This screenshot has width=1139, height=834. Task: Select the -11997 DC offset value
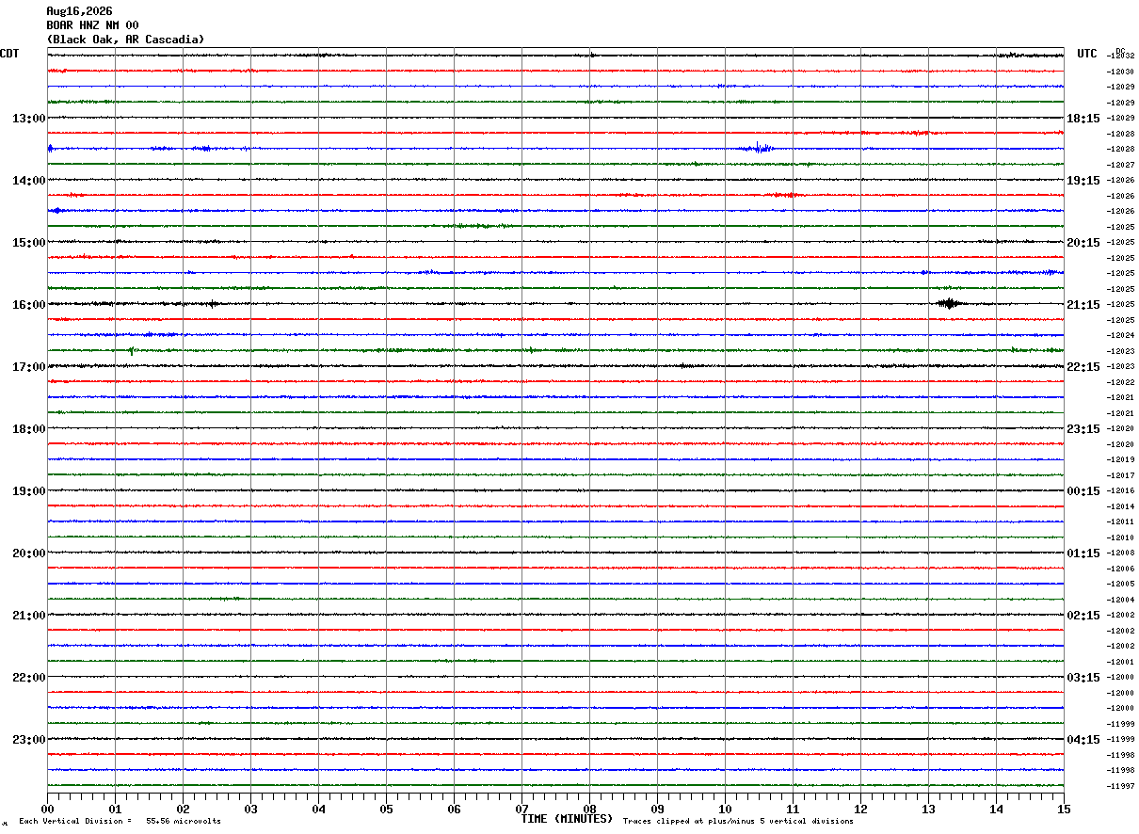click(1120, 786)
